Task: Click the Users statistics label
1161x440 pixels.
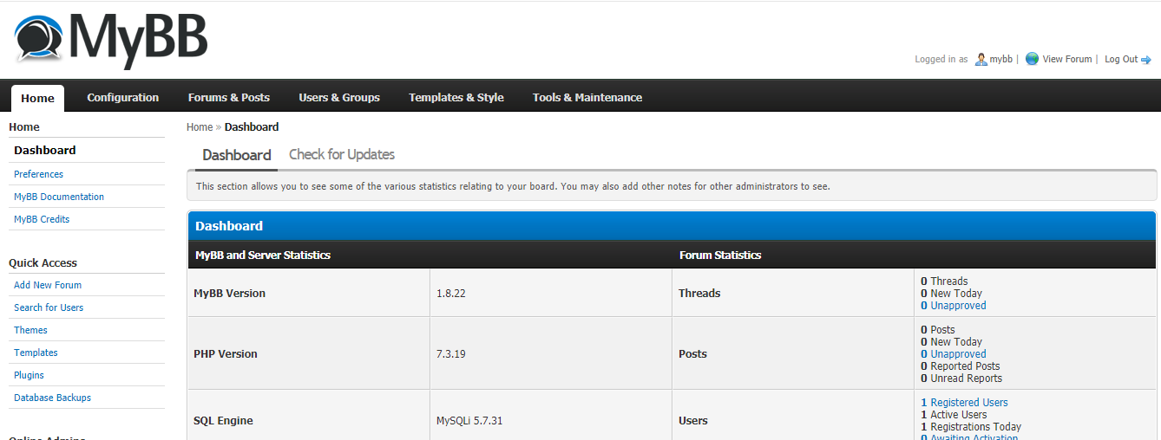Action: tap(693, 421)
